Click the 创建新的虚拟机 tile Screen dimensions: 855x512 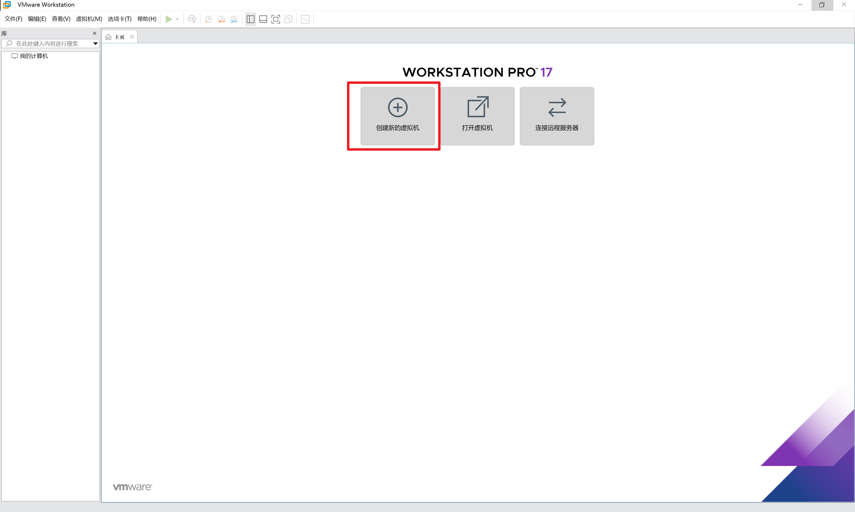pos(397,116)
